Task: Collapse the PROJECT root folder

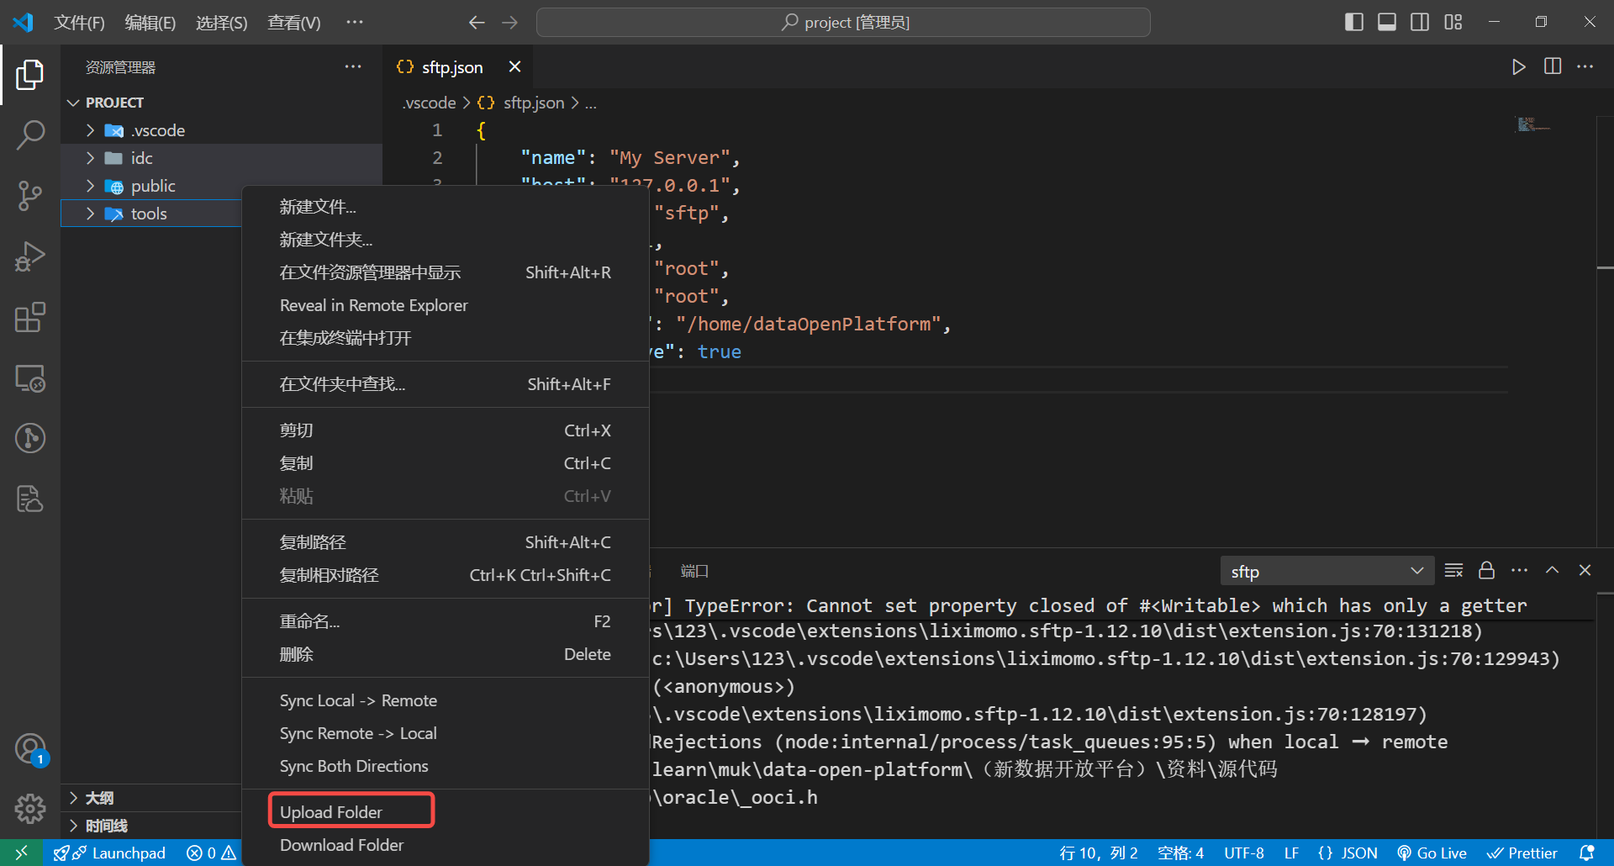Action: click(73, 103)
